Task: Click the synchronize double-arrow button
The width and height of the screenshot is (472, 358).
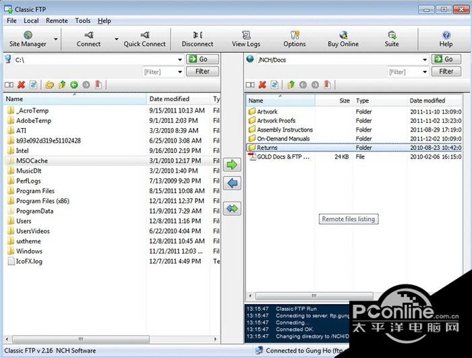Action: tap(232, 208)
